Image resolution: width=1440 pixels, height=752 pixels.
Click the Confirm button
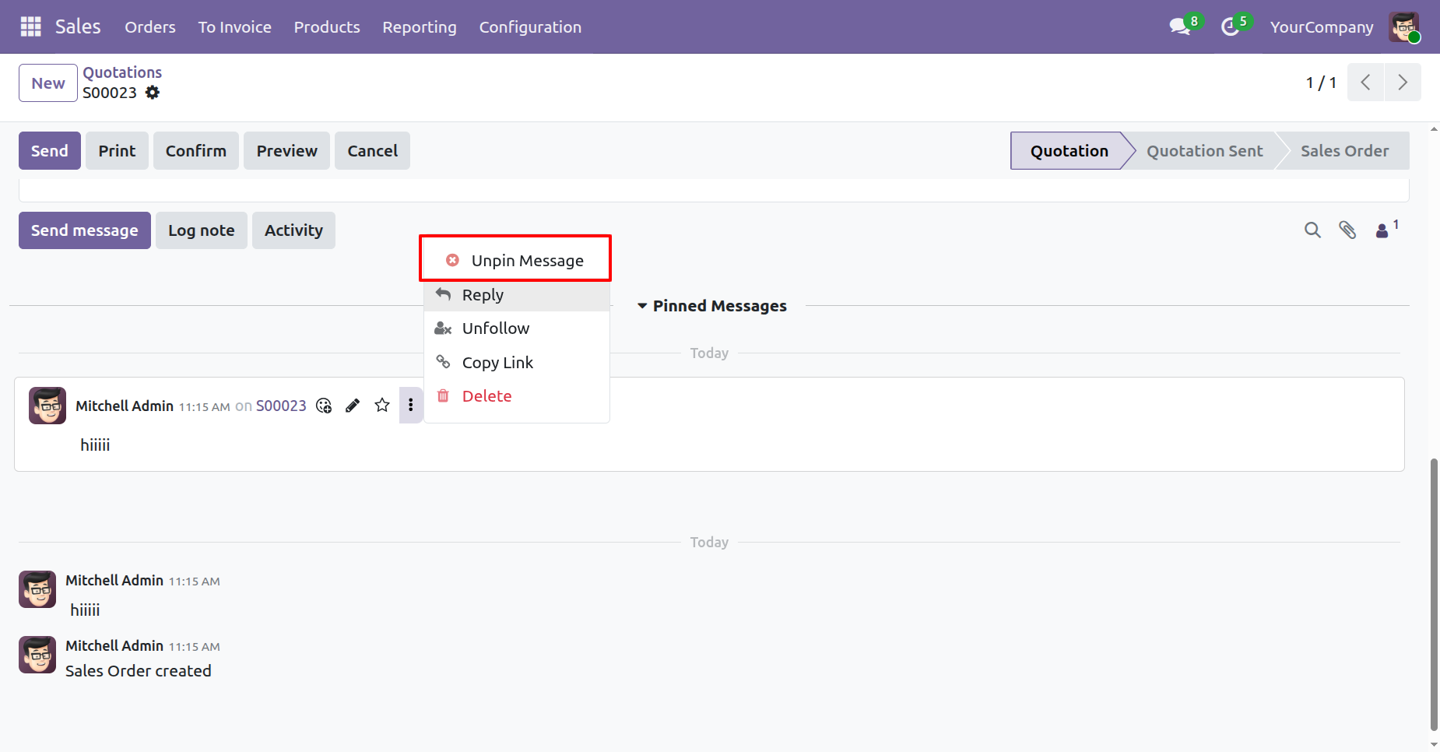click(x=195, y=151)
